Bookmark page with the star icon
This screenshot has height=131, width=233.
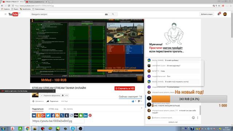tap(219, 6)
